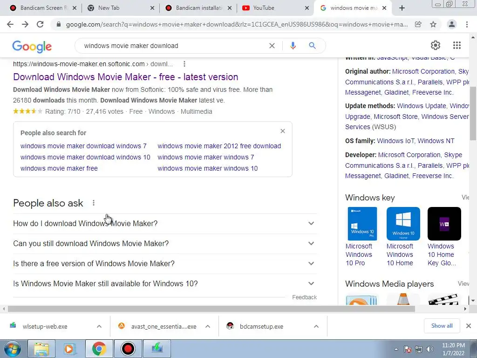Open the Chrome three-dot menu

[x=467, y=24]
